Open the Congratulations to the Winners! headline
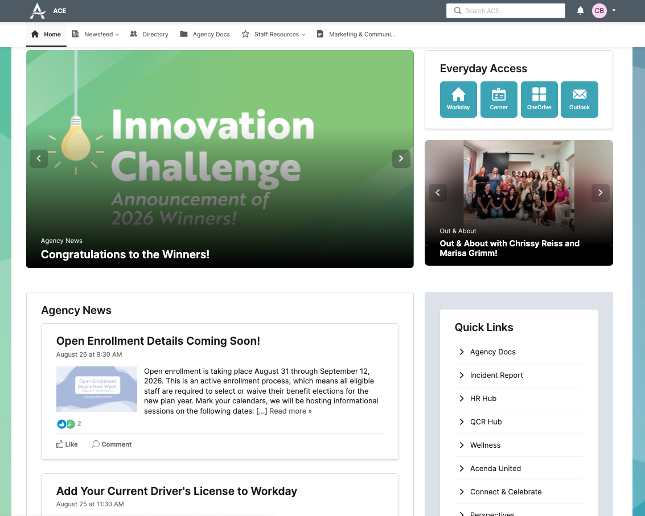 [125, 254]
